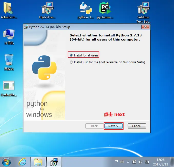Click the Python 2.7.13 (64-bit) Setup title text

[50, 27]
